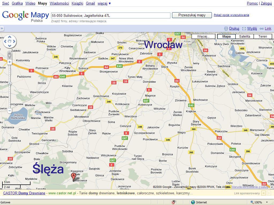Select the Mapa view mode
Image resolution: width=274 pixels, height=205 pixels.
click(226, 36)
